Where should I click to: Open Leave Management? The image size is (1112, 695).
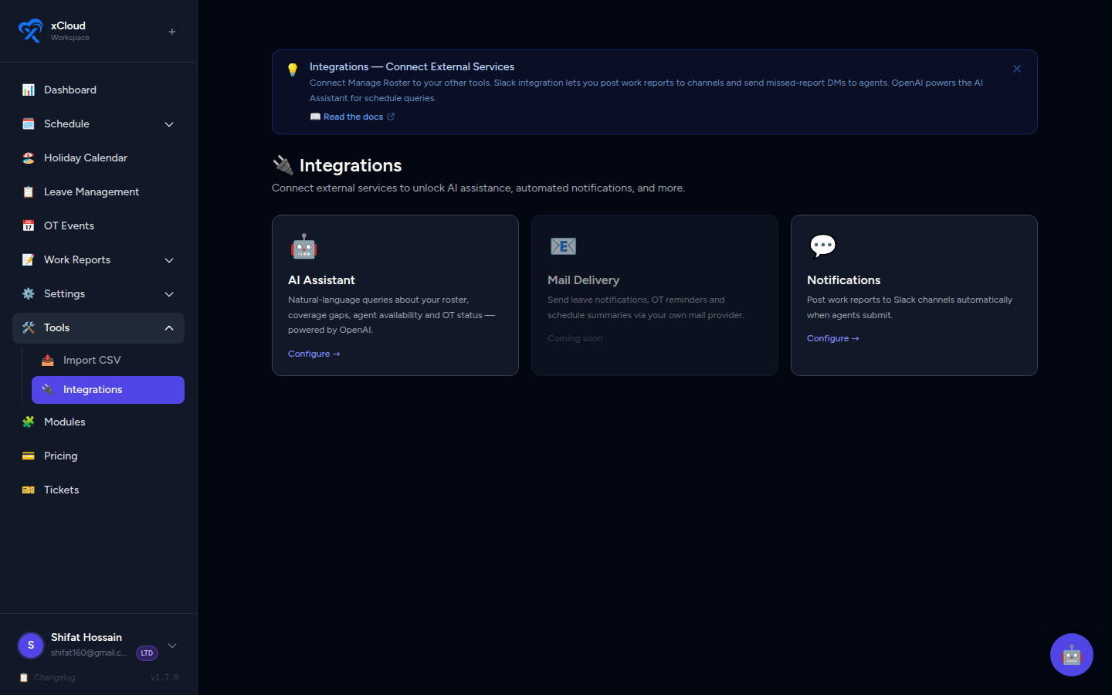click(x=91, y=192)
